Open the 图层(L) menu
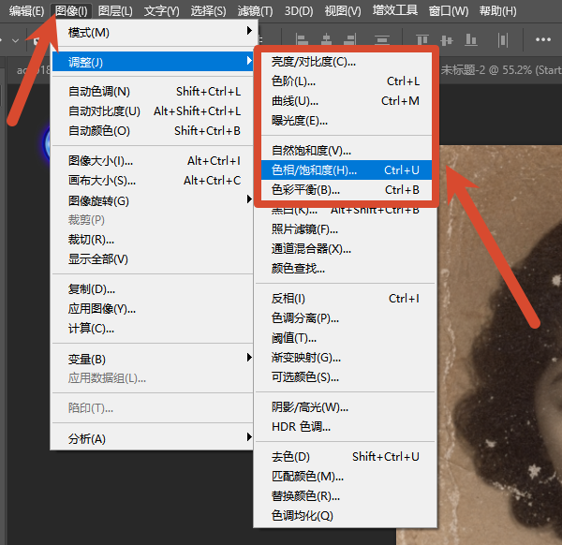 pyautogui.click(x=115, y=11)
